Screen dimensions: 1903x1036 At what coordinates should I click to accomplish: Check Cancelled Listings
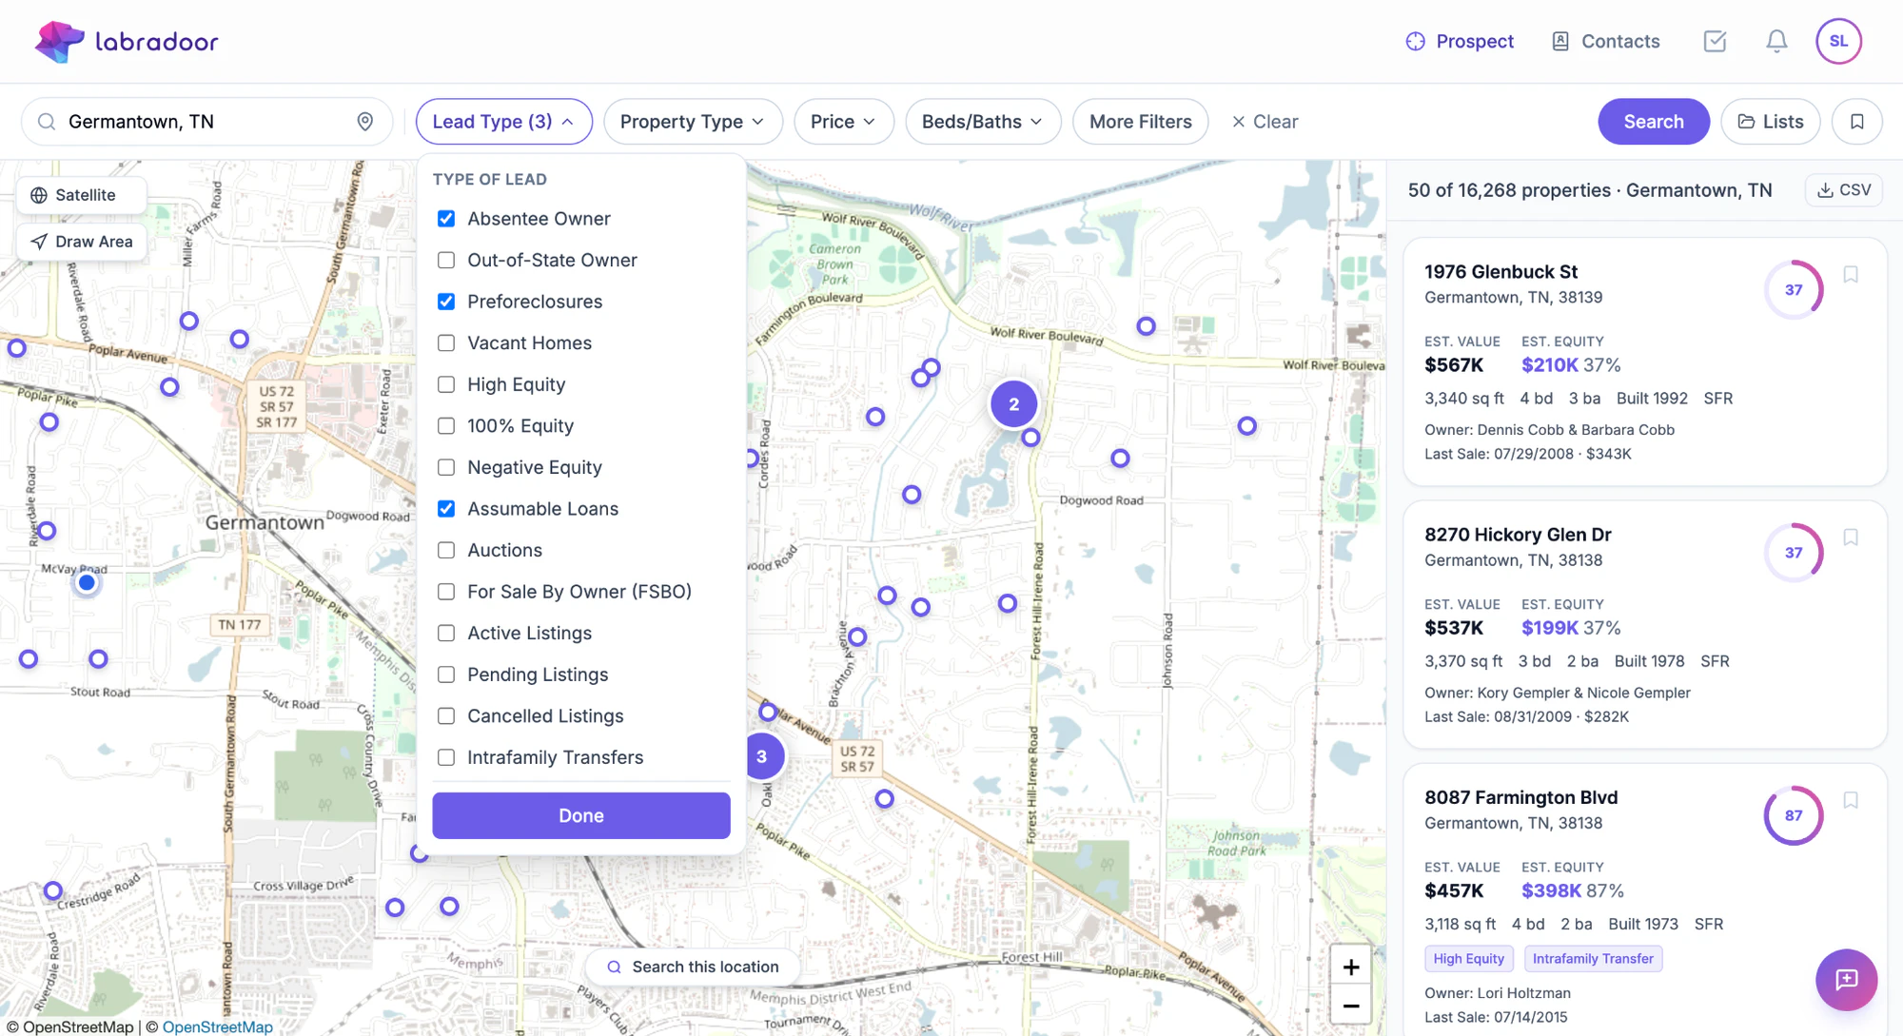click(445, 715)
